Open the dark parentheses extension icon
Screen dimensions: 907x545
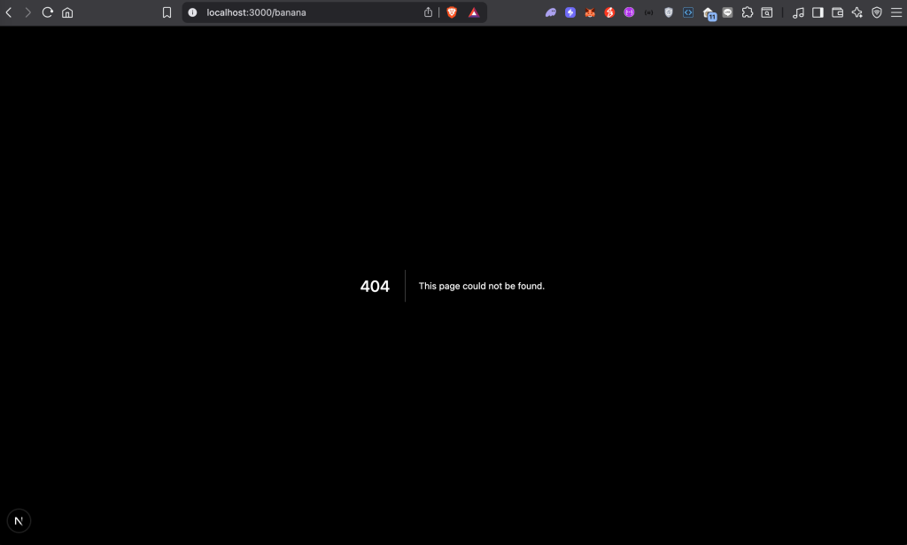pyautogui.click(x=649, y=12)
